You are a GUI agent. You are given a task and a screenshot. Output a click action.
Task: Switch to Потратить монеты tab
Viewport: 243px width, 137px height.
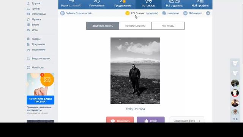pyautogui.click(x=135, y=26)
